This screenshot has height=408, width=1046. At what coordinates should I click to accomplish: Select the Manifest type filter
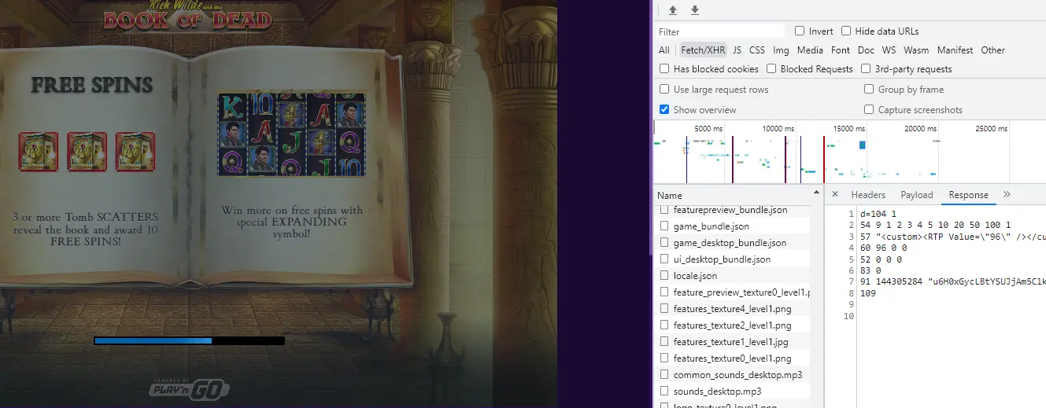(x=955, y=50)
